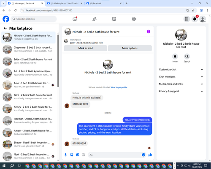The image size is (211, 169).
Task: Open Windows notification center icon
Action: pos(206,166)
